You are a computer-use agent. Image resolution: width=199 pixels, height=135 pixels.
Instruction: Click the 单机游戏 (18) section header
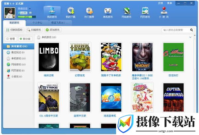pyautogui.click(x=46, y=37)
